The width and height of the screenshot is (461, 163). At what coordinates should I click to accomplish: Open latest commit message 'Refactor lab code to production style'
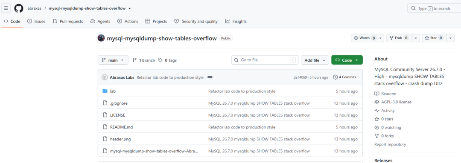point(170,77)
